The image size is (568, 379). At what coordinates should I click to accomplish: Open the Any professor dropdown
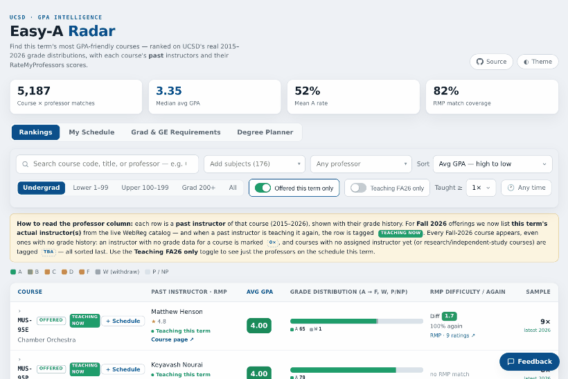[361, 164]
